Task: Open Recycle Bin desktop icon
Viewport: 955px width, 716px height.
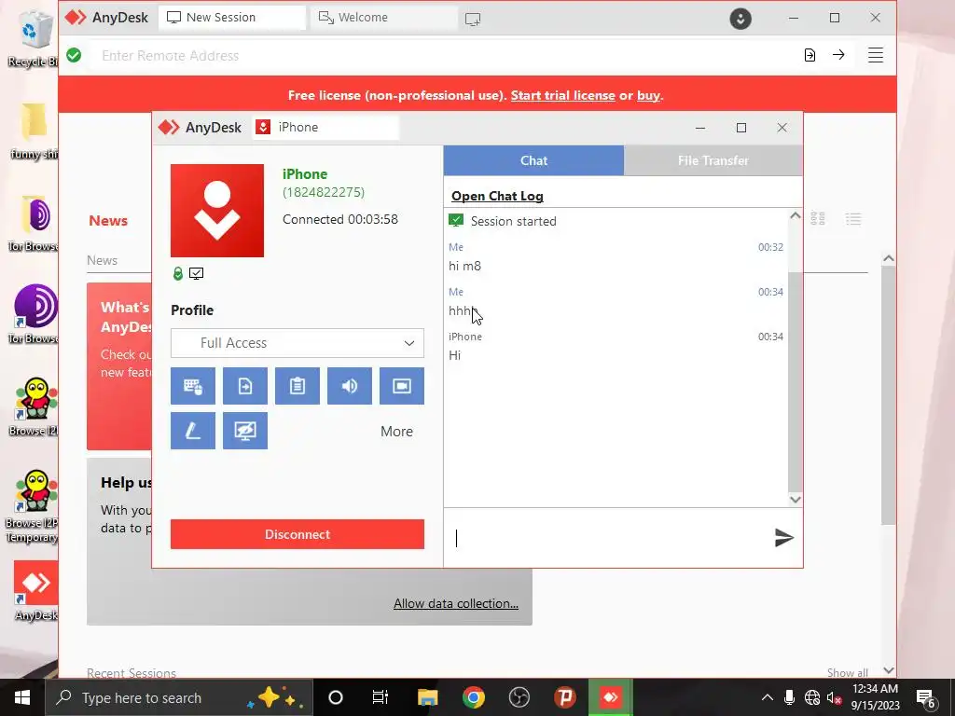Action: [x=35, y=39]
